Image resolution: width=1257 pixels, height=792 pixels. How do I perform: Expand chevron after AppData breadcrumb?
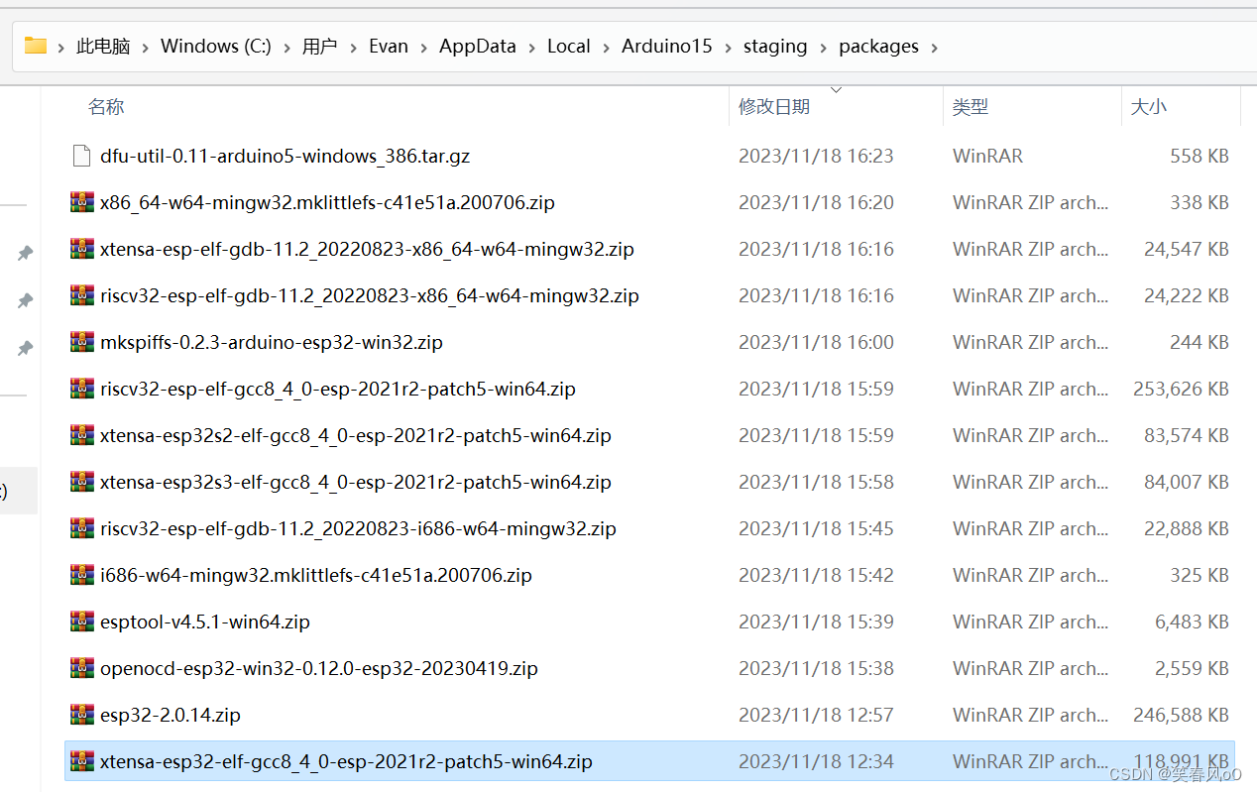click(x=531, y=47)
